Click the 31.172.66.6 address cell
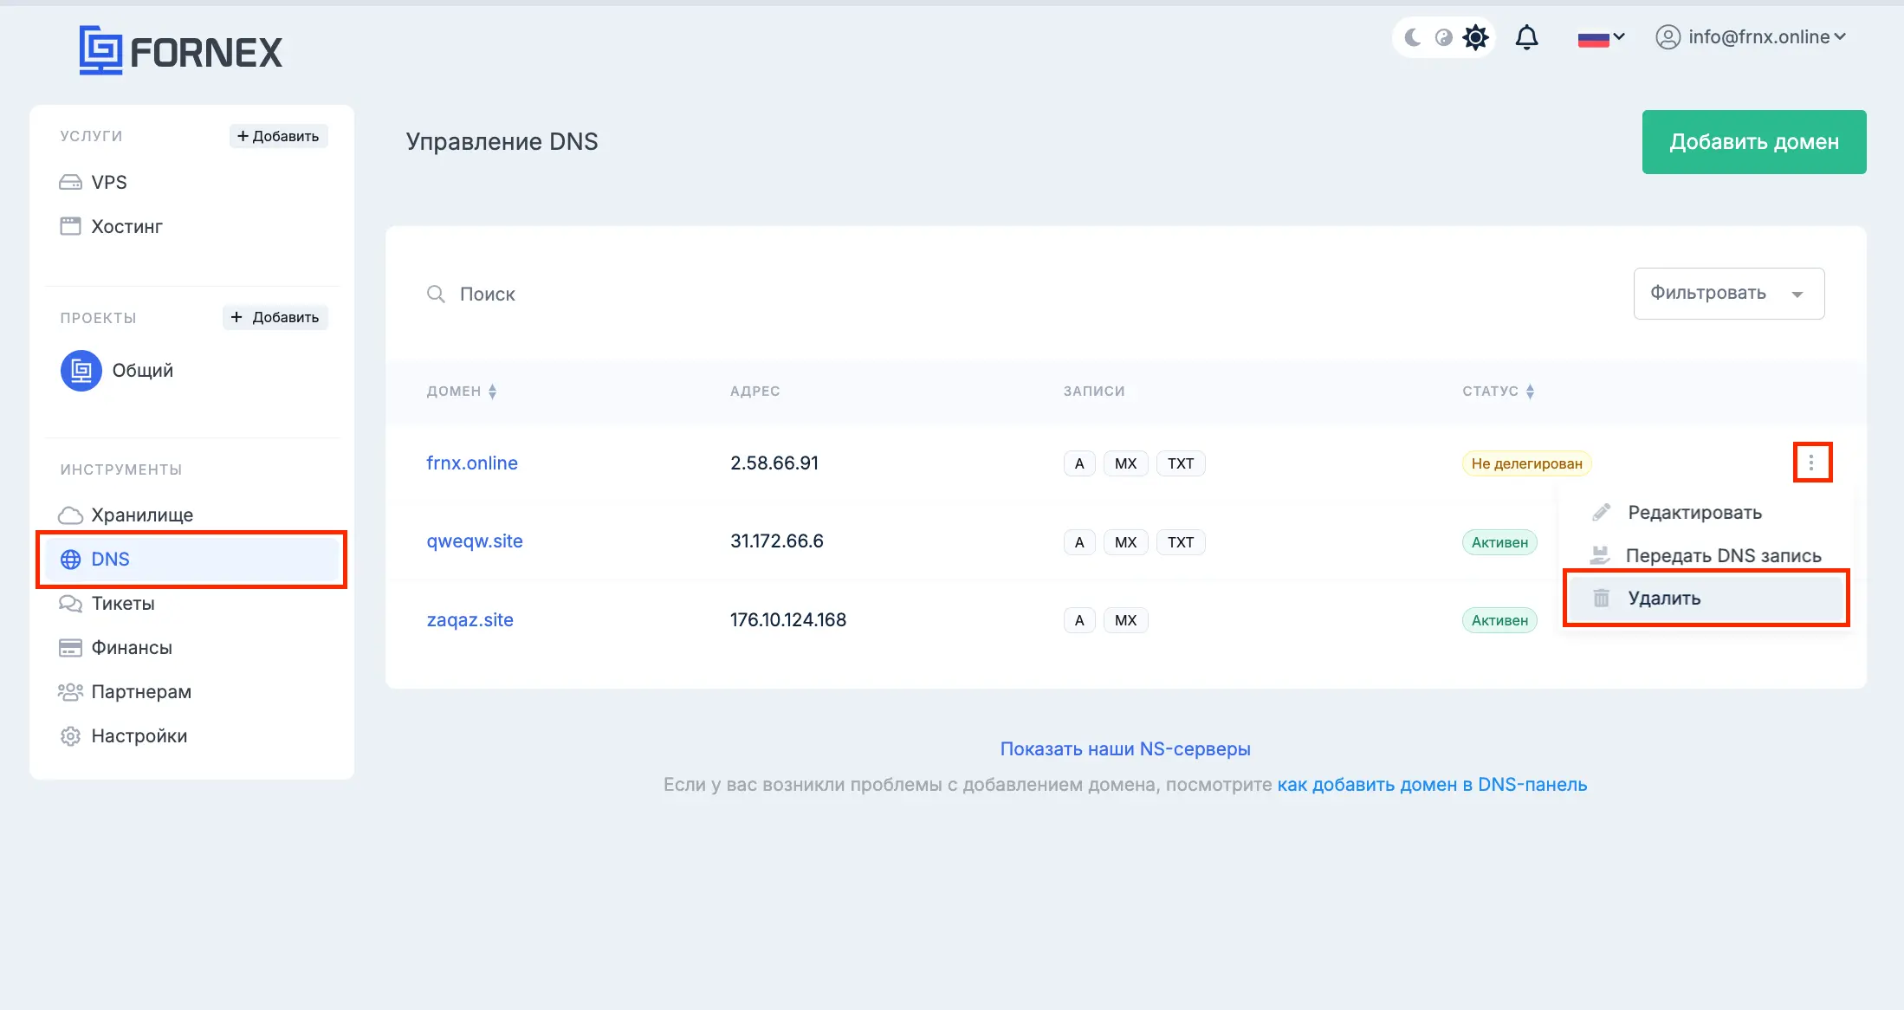Viewport: 1904px width, 1010px height. point(777,541)
